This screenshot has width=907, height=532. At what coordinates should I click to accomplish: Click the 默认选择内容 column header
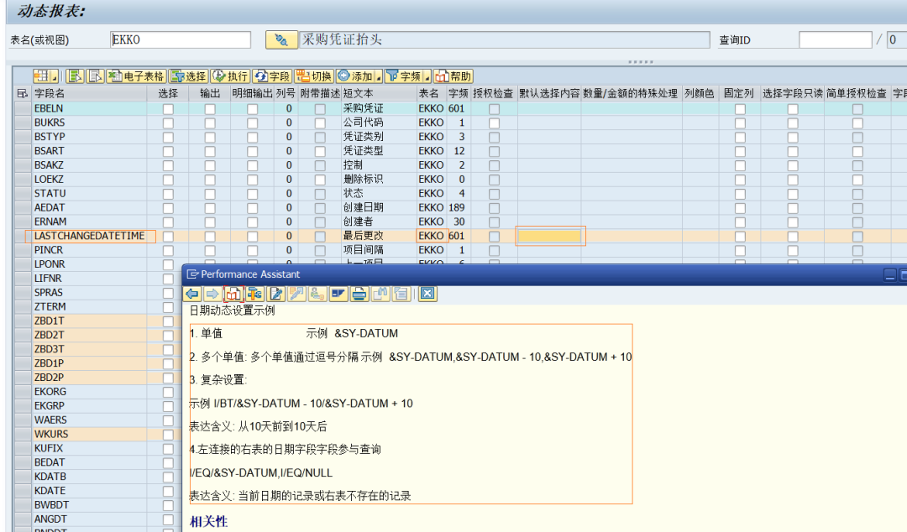point(549,93)
